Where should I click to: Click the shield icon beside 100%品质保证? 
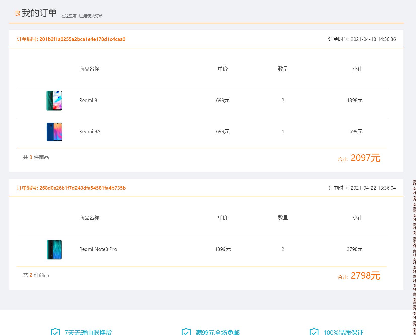[x=314, y=331]
